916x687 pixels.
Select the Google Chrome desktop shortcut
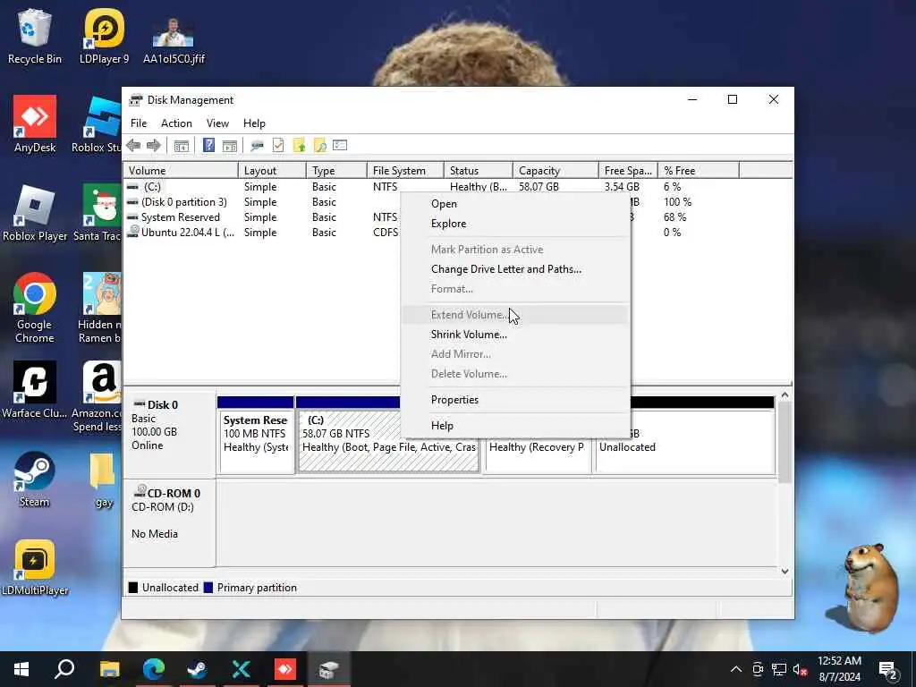[35, 308]
